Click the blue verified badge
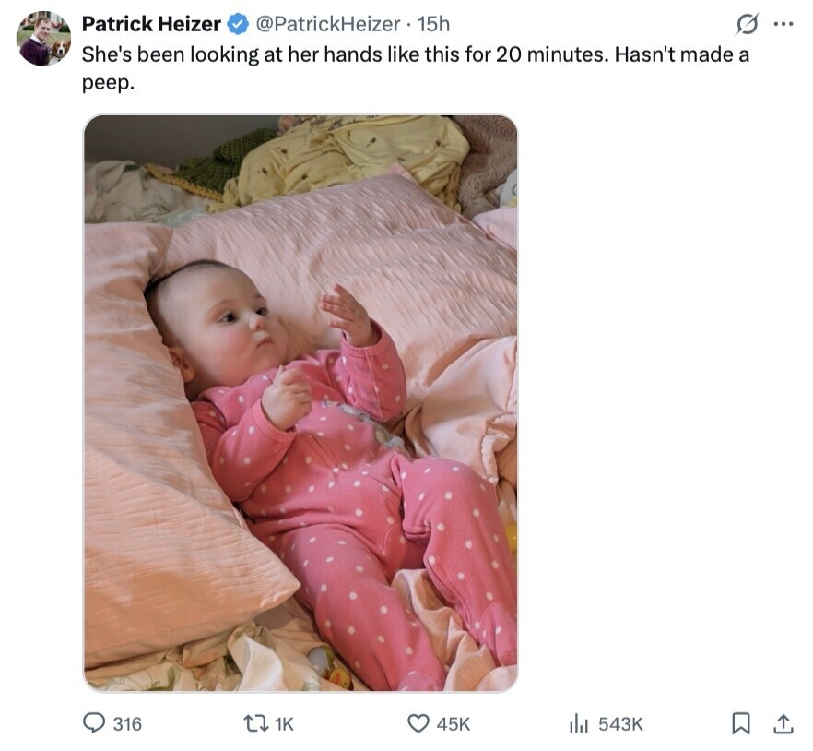Screen dimensions: 813x751 tap(236, 24)
